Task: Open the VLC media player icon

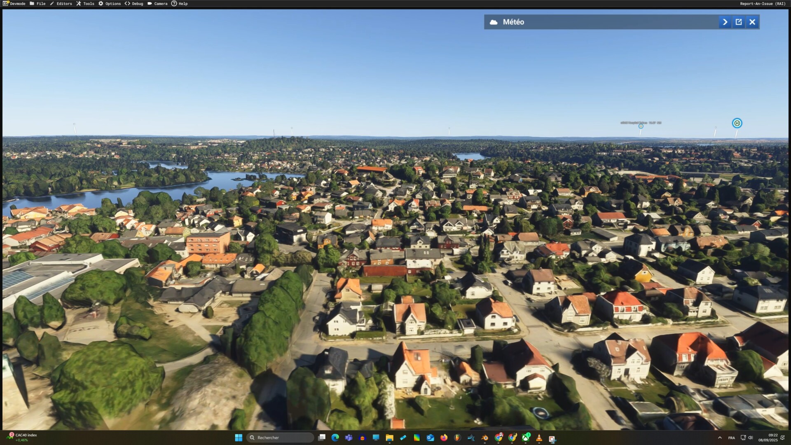Action: pos(539,438)
